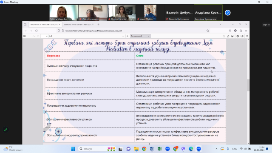Open Firefox hamburger menu

pos(246,31)
